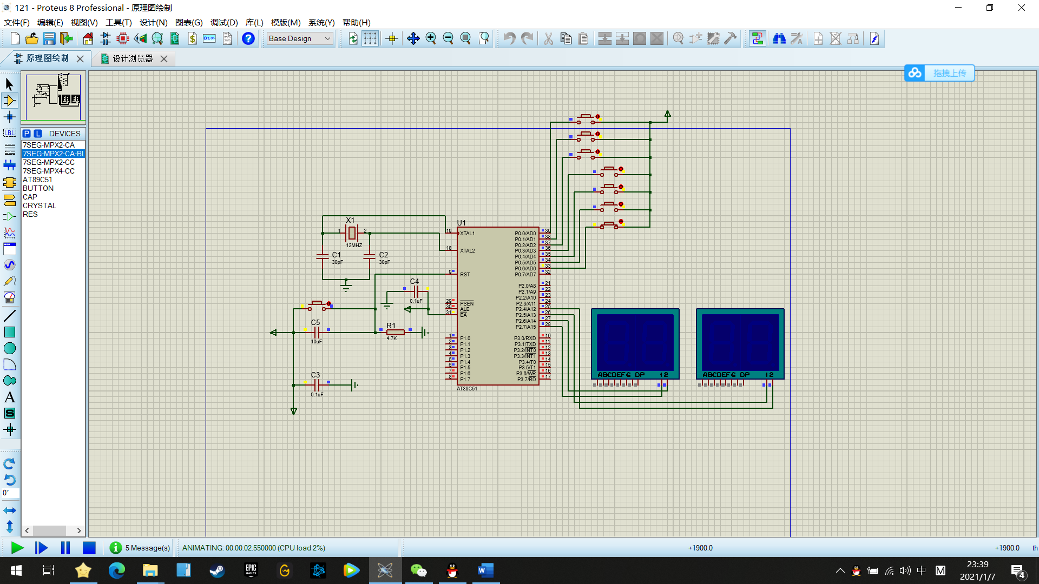
Task: Open the 调试(D) menu
Action: (x=224, y=22)
